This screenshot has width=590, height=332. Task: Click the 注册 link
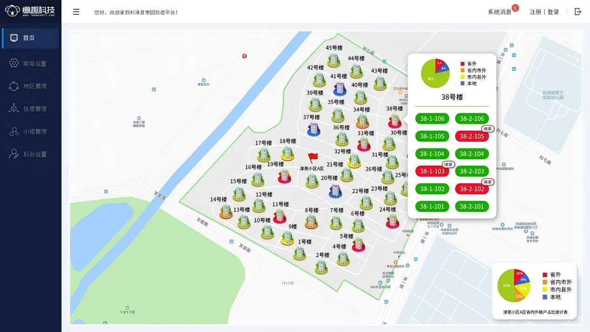(x=535, y=12)
